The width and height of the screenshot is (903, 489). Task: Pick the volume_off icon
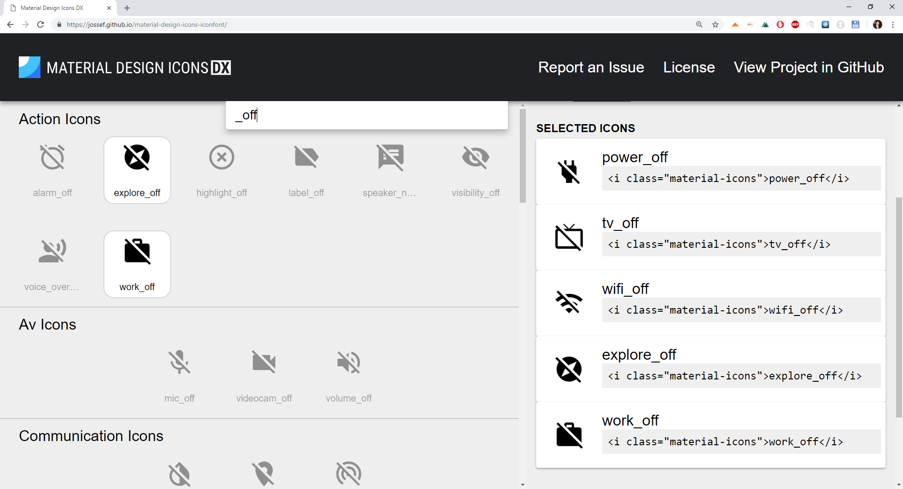(349, 376)
